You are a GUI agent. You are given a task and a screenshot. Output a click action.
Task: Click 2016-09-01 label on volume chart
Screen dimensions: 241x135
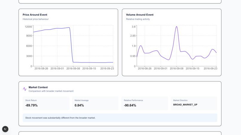tap(161, 69)
